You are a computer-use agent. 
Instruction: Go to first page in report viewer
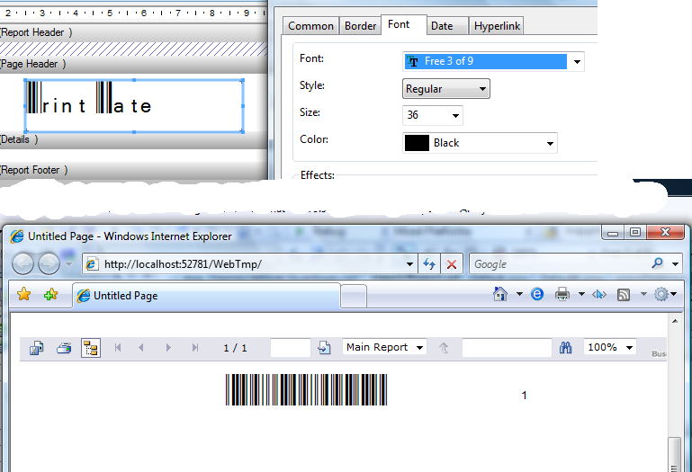pos(118,348)
